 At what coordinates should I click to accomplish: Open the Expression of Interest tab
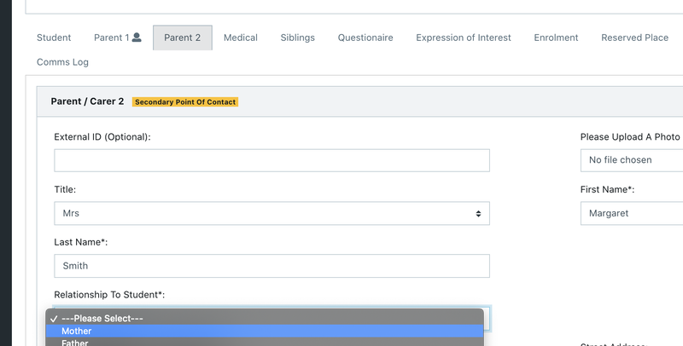point(464,37)
